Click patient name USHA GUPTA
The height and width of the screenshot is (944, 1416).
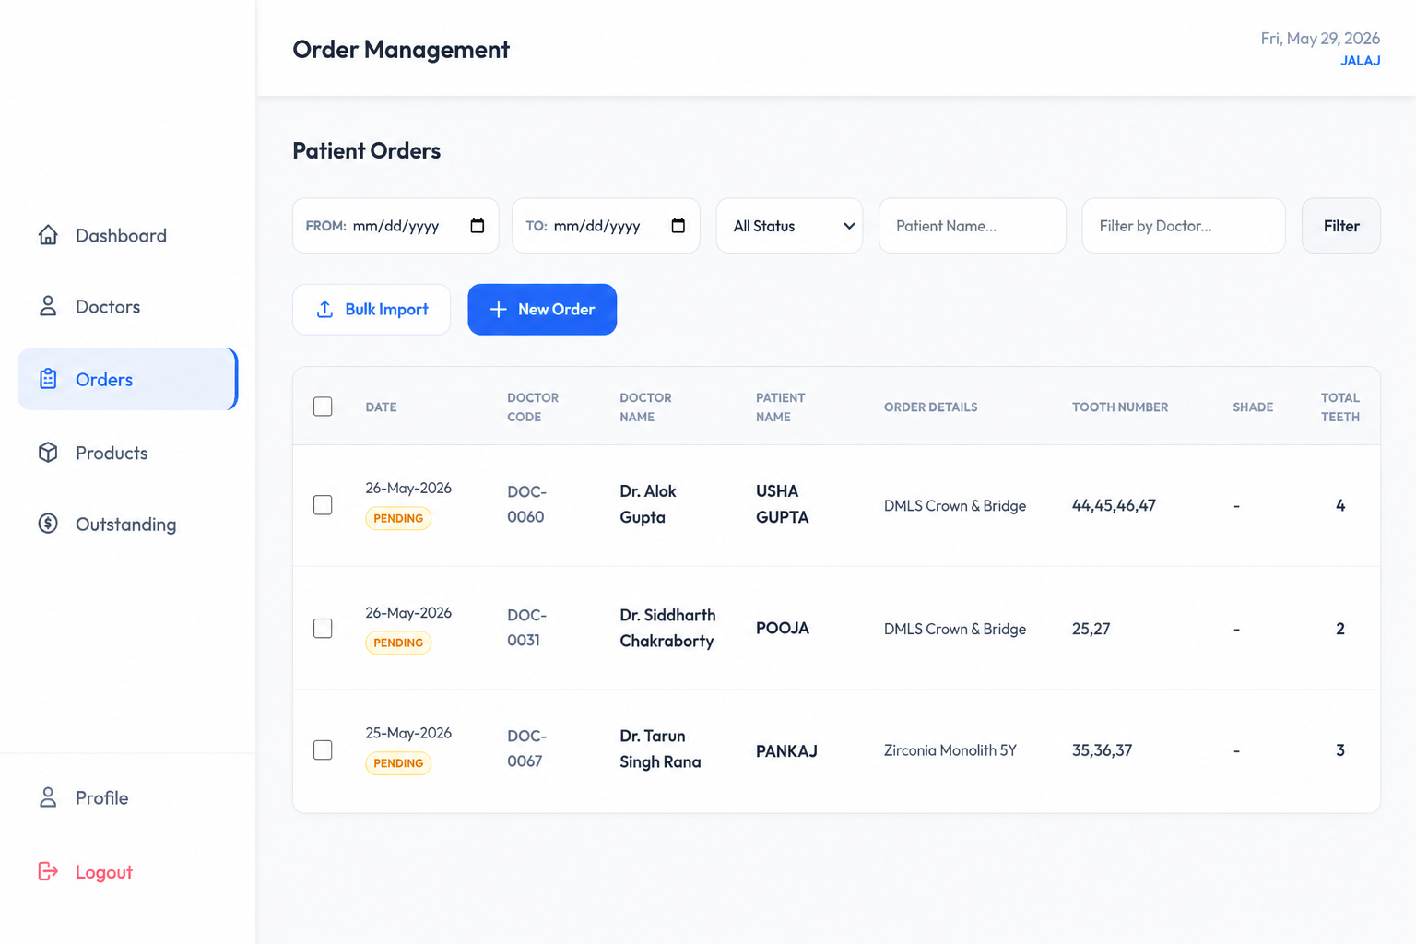[x=782, y=504]
